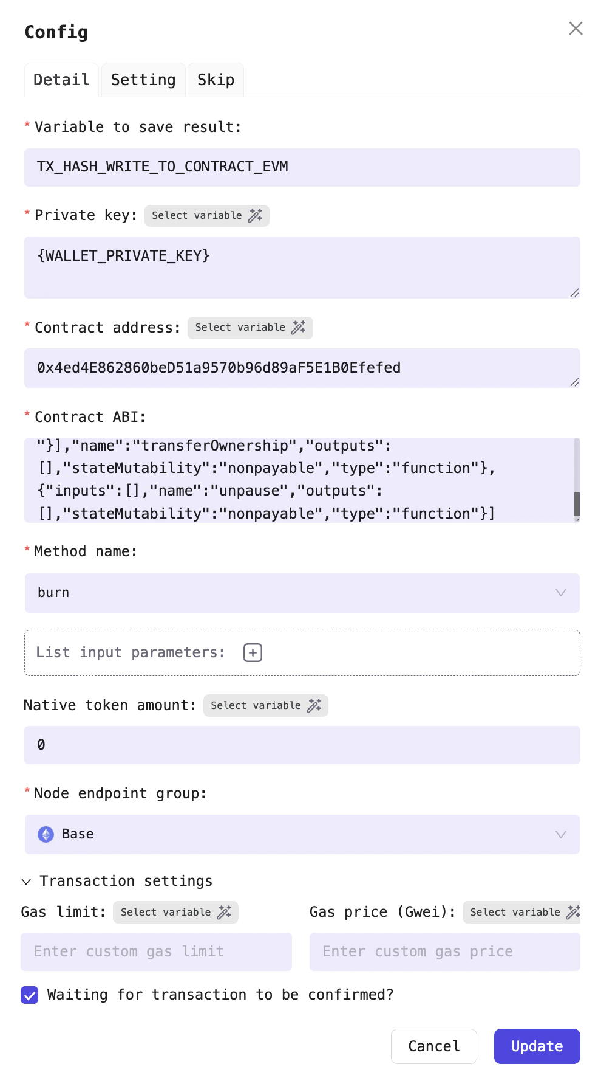Switch to the Skip tab

click(x=216, y=79)
